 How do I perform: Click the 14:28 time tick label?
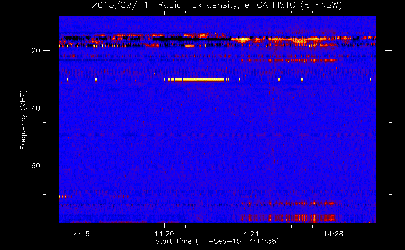click(x=333, y=234)
